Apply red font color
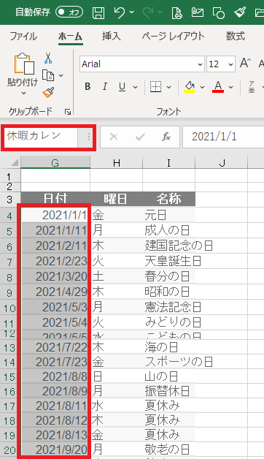Screen dimensions: 264x459 coord(218,87)
